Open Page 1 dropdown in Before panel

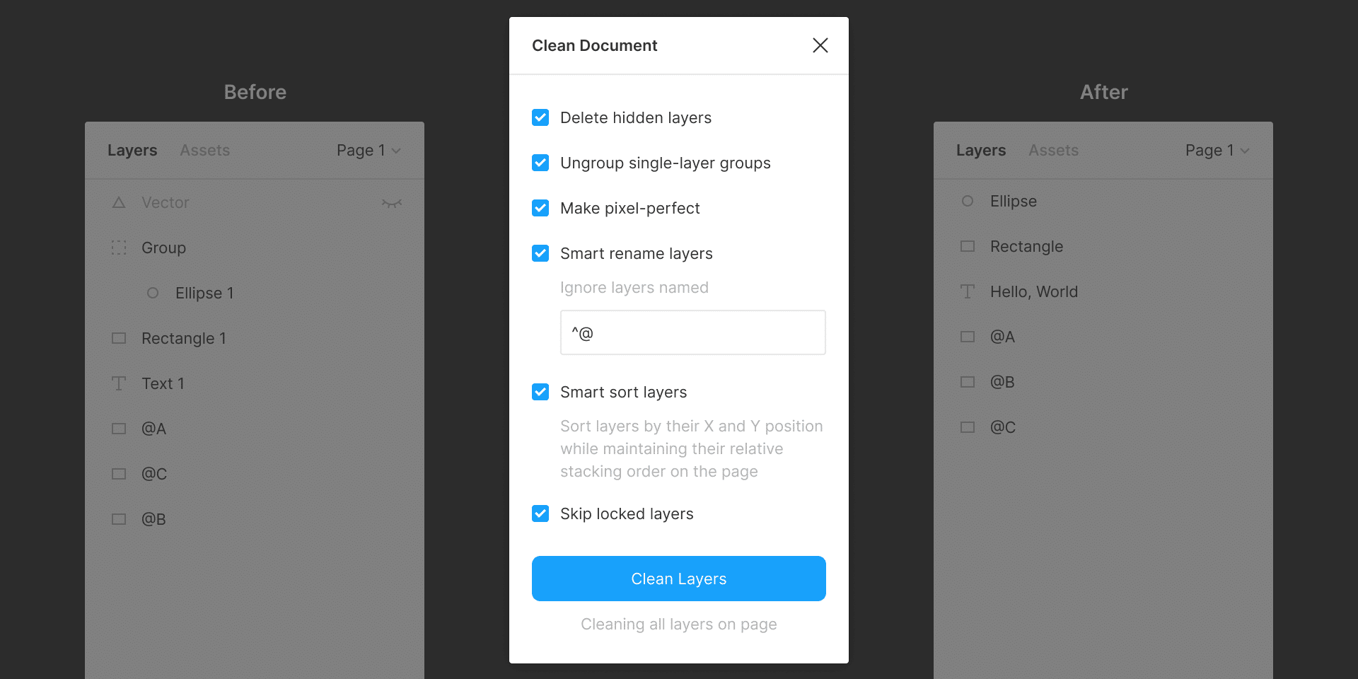point(368,150)
